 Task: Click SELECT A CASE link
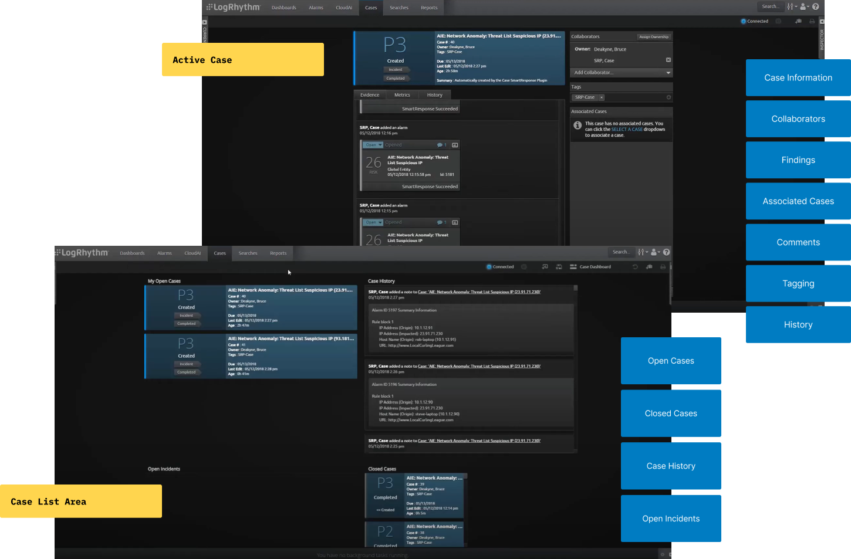[627, 130]
